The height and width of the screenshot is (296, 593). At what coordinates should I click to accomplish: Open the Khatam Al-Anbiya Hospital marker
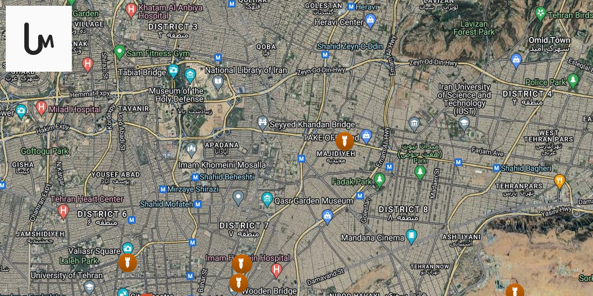click(x=131, y=10)
